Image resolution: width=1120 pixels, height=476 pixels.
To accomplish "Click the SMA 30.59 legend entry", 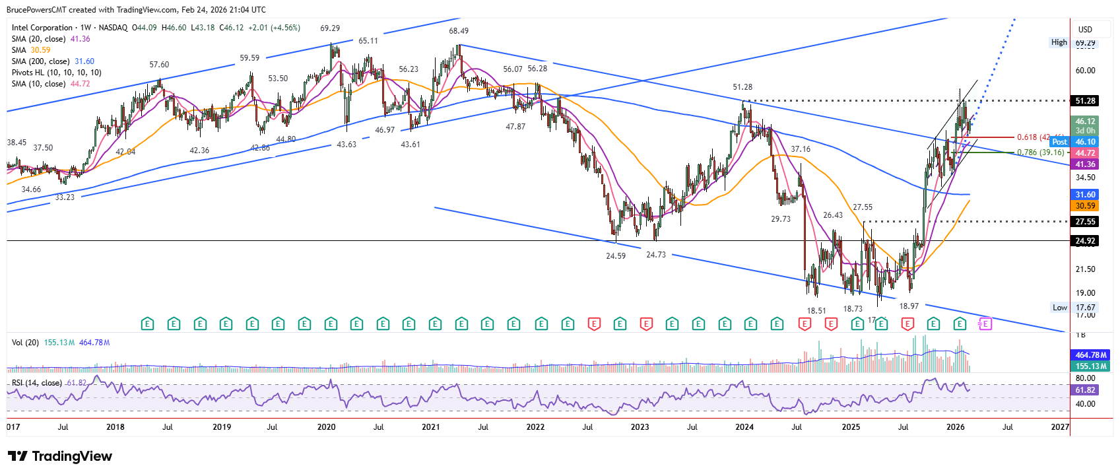I will 31,50.
